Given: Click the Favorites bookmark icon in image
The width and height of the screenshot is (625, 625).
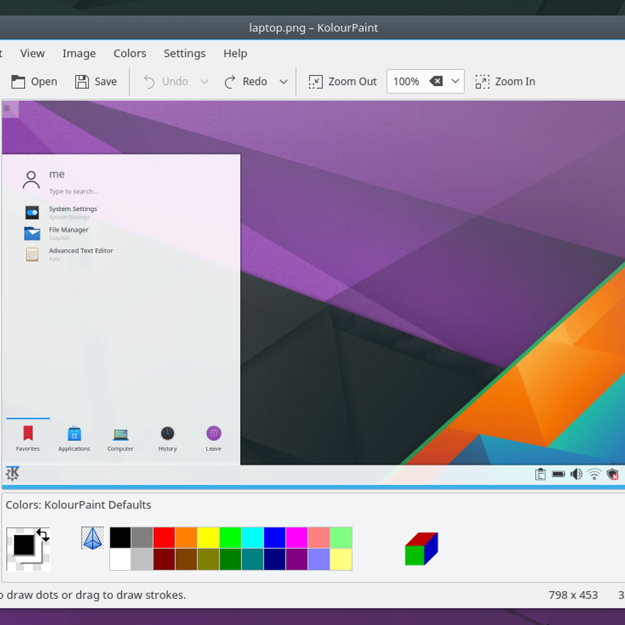Looking at the screenshot, I should (x=28, y=434).
